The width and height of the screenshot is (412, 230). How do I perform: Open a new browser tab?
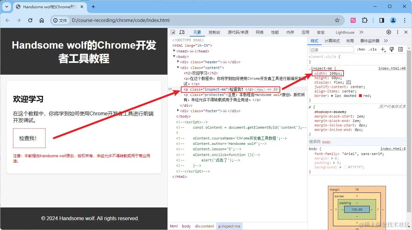[x=93, y=7]
